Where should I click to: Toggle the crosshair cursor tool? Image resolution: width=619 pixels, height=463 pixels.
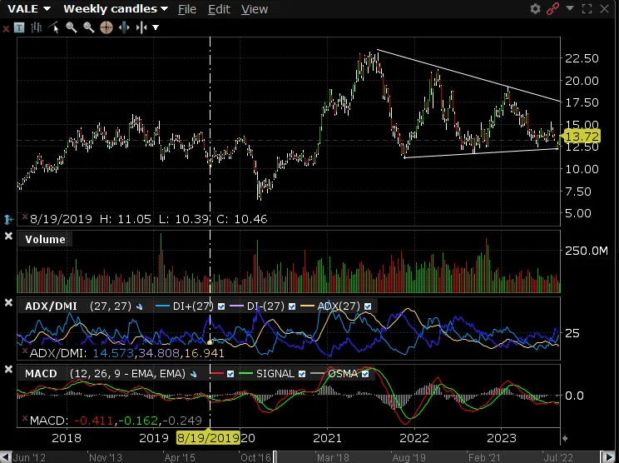click(106, 27)
